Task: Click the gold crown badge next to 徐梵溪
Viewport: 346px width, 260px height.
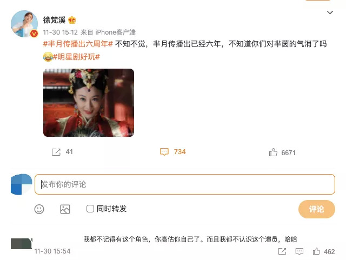Action: (x=72, y=21)
